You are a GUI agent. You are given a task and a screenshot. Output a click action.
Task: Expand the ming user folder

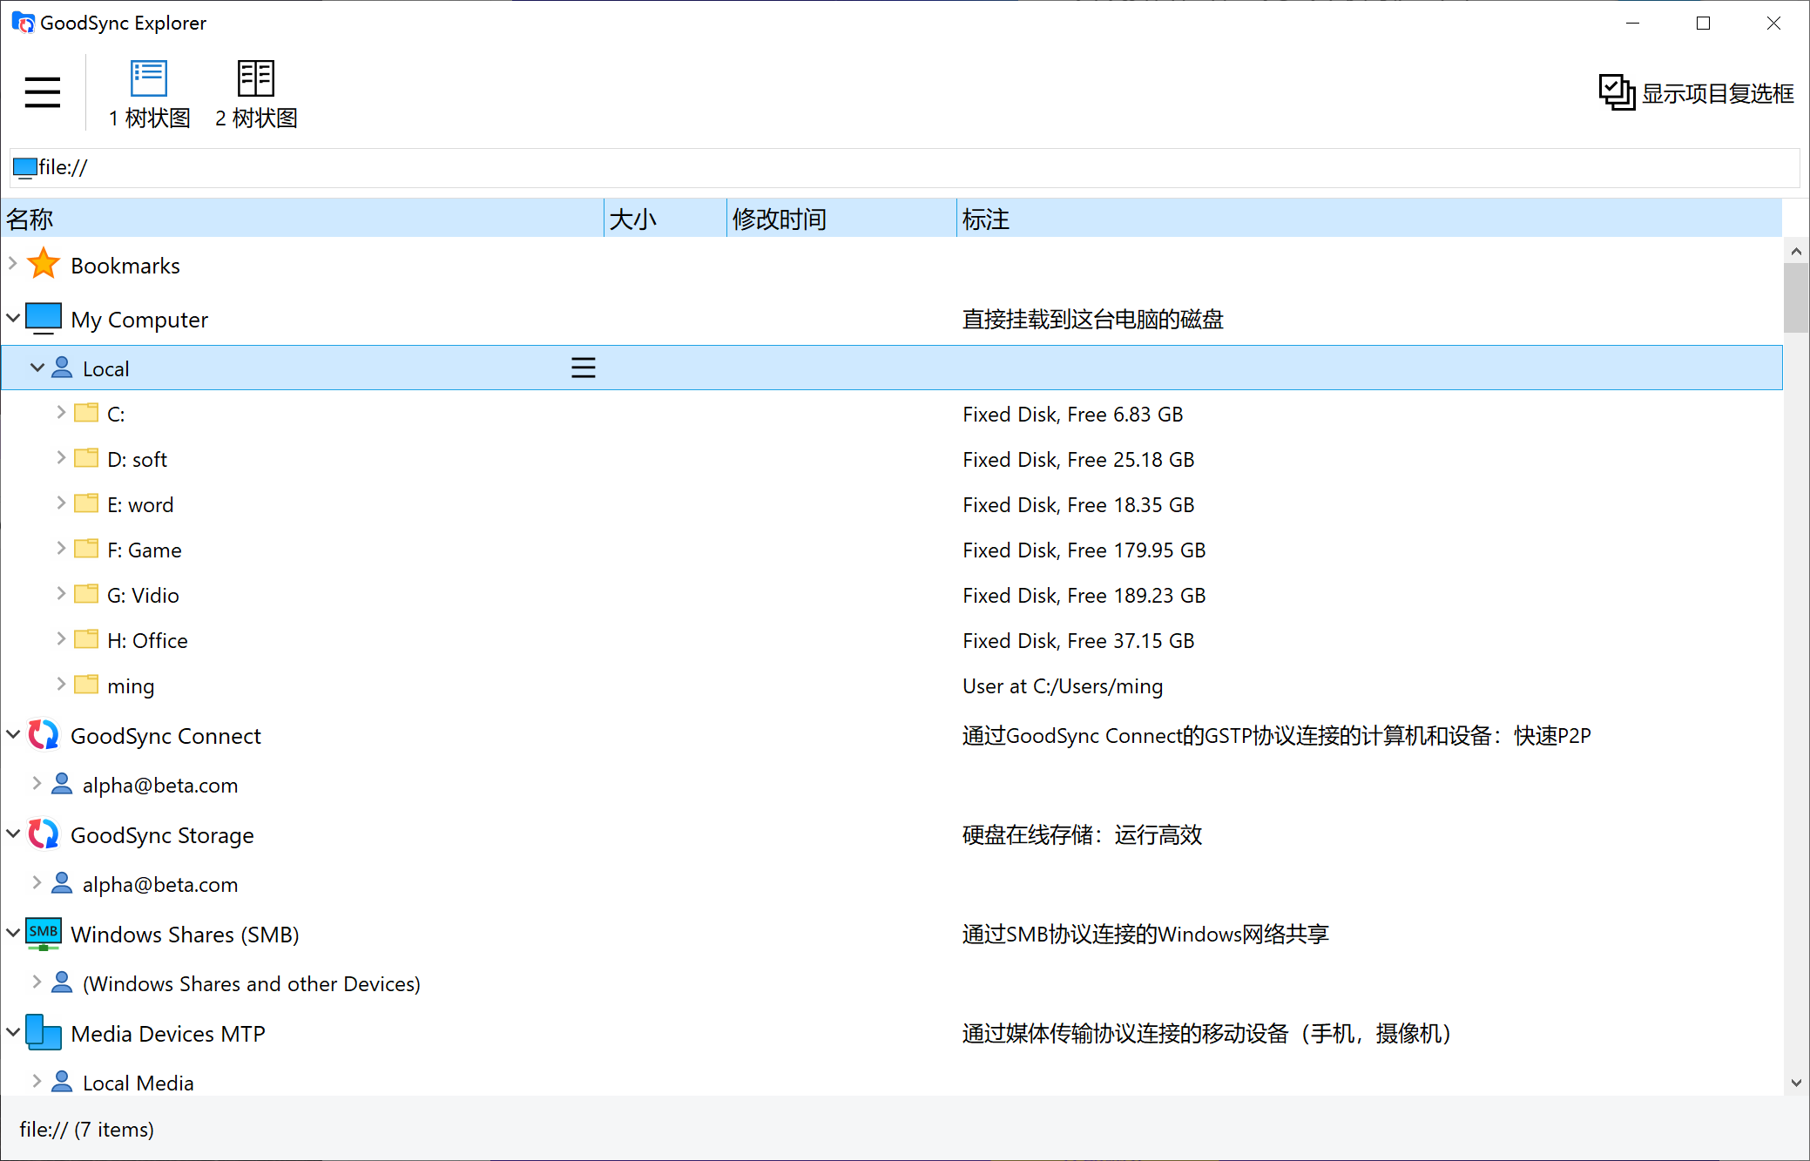click(61, 684)
